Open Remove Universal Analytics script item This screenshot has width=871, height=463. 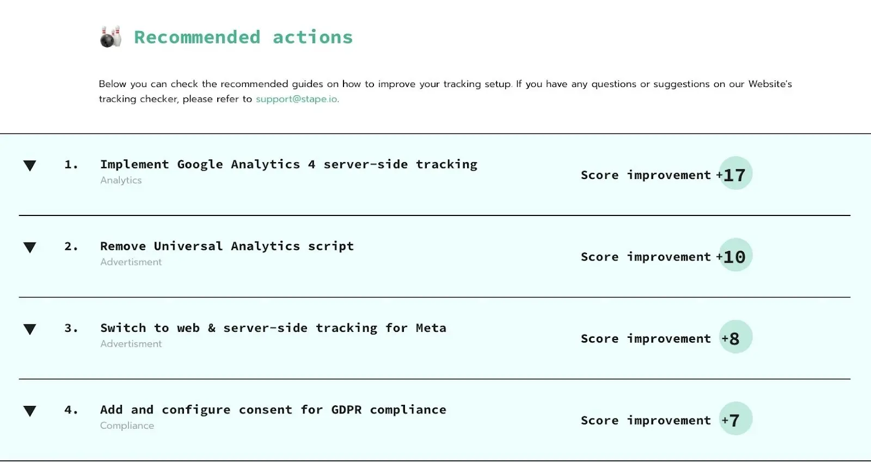pos(227,246)
